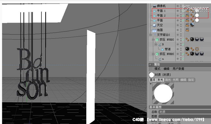The width and height of the screenshot is (211, 124).
Task: Open the 编辑 menu next to 模式
Action: (166, 69)
